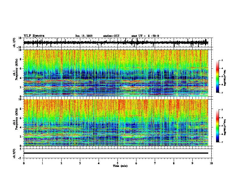The image size is (238, 183).
Task: Click the 'ch.1(V)' axis label
Action: click(14, 42)
